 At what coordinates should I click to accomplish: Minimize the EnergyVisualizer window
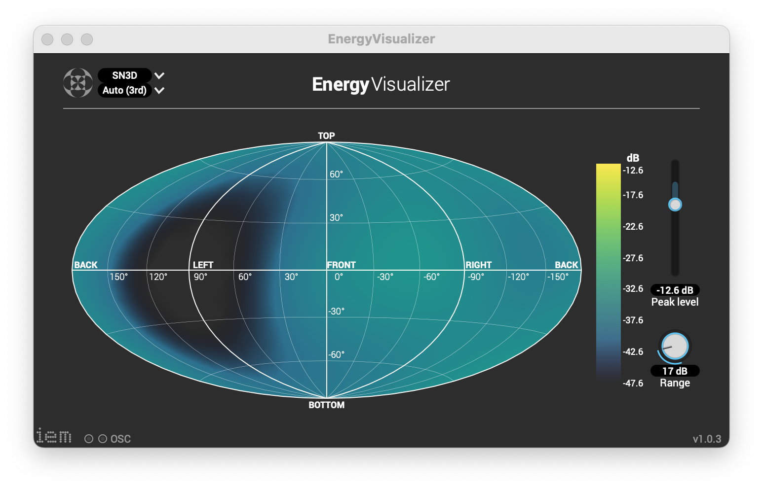[67, 39]
